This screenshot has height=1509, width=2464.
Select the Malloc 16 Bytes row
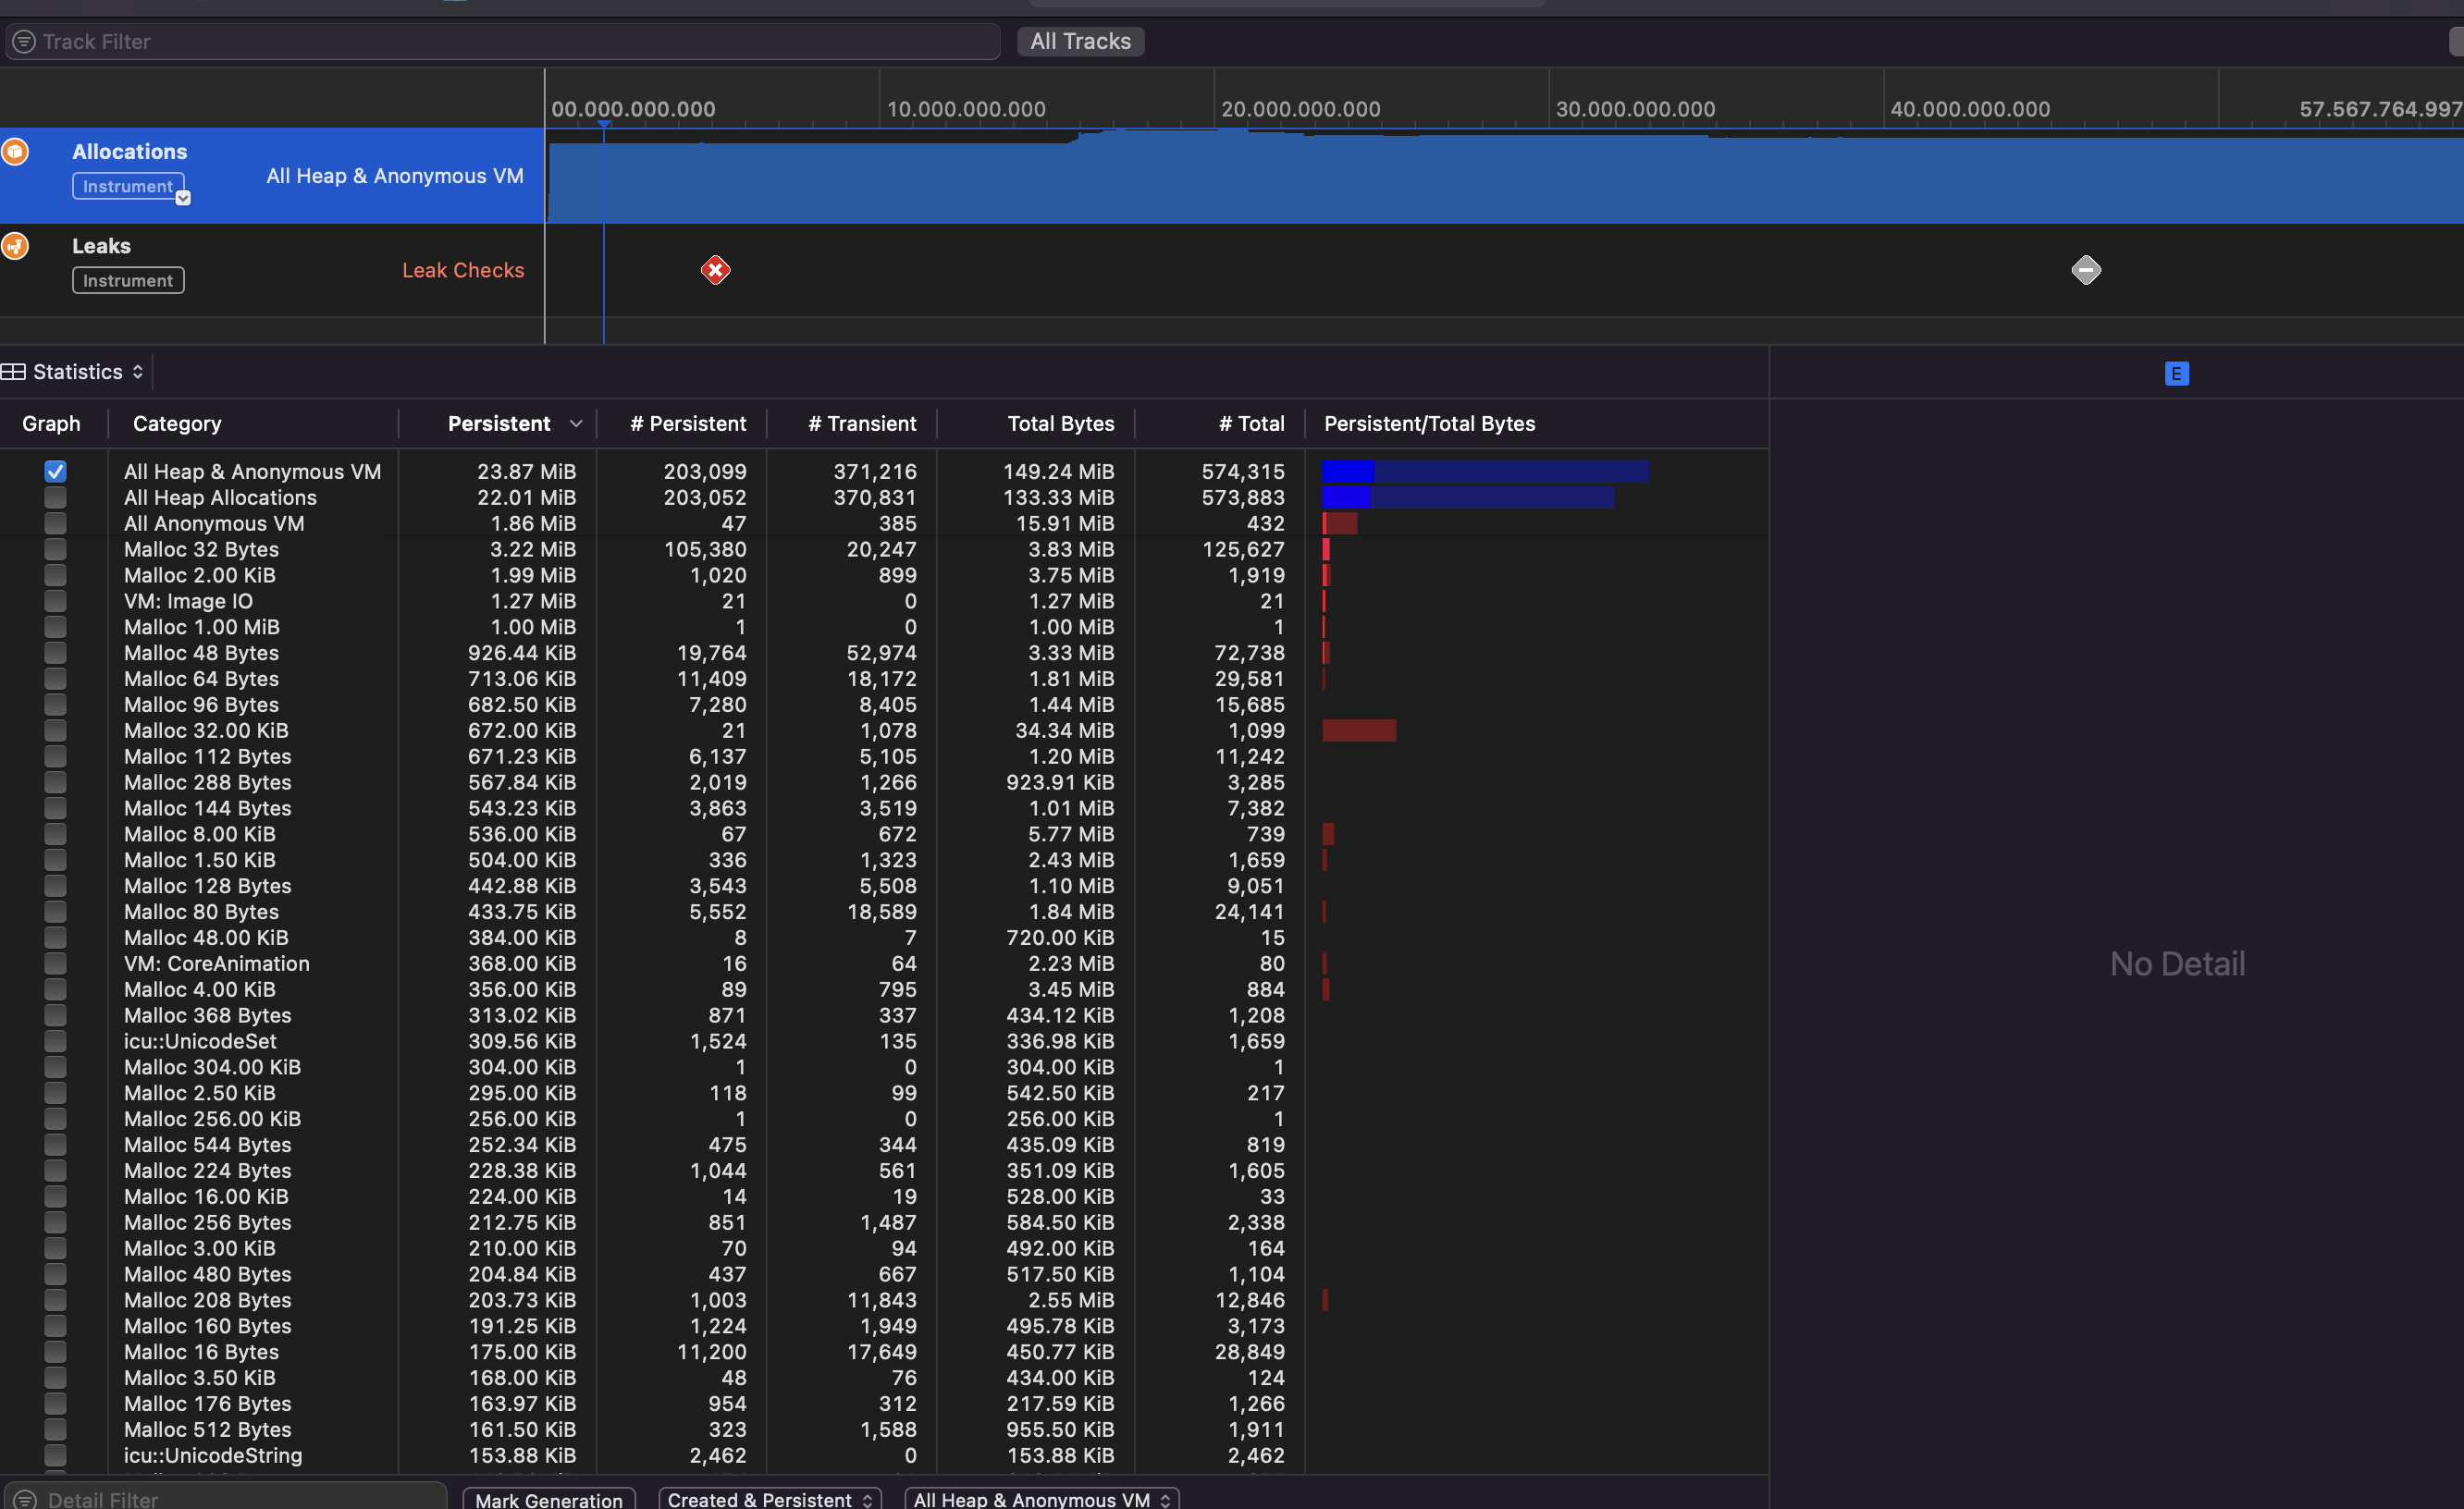884,1352
